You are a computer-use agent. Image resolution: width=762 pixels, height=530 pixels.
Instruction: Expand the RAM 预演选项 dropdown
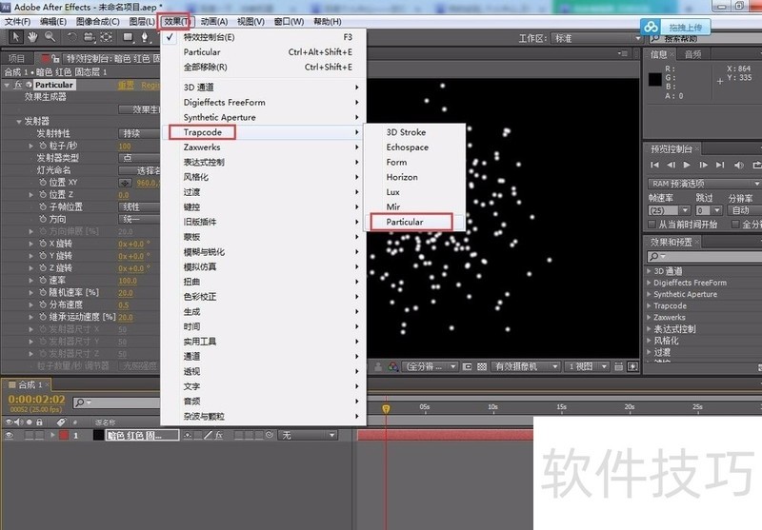(x=700, y=183)
